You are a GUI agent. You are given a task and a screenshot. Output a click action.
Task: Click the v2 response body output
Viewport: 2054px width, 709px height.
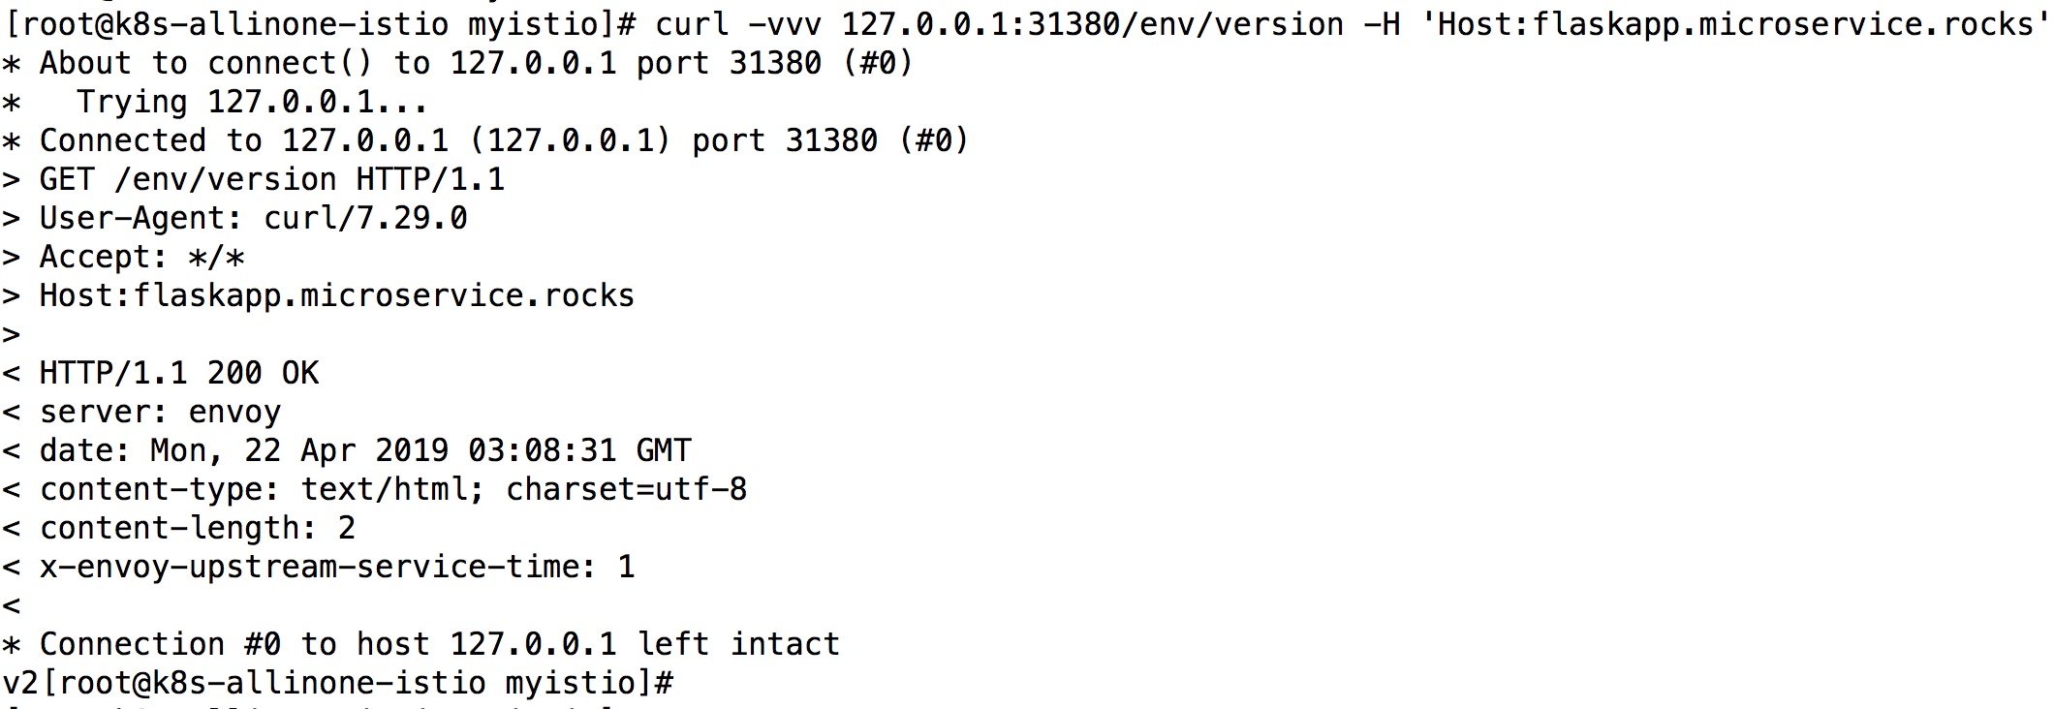point(20,683)
